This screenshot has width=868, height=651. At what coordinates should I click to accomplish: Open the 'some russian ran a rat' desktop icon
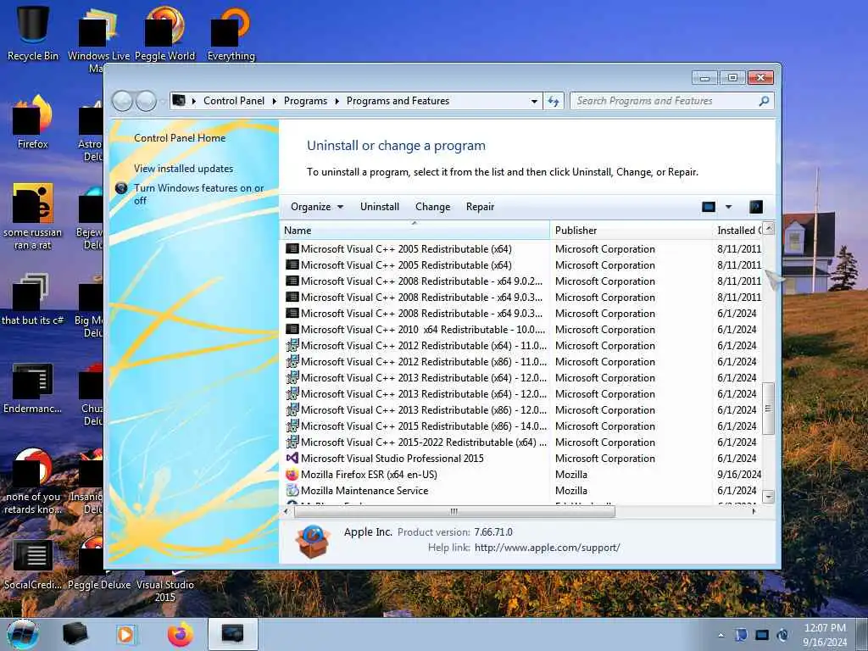coord(33,216)
